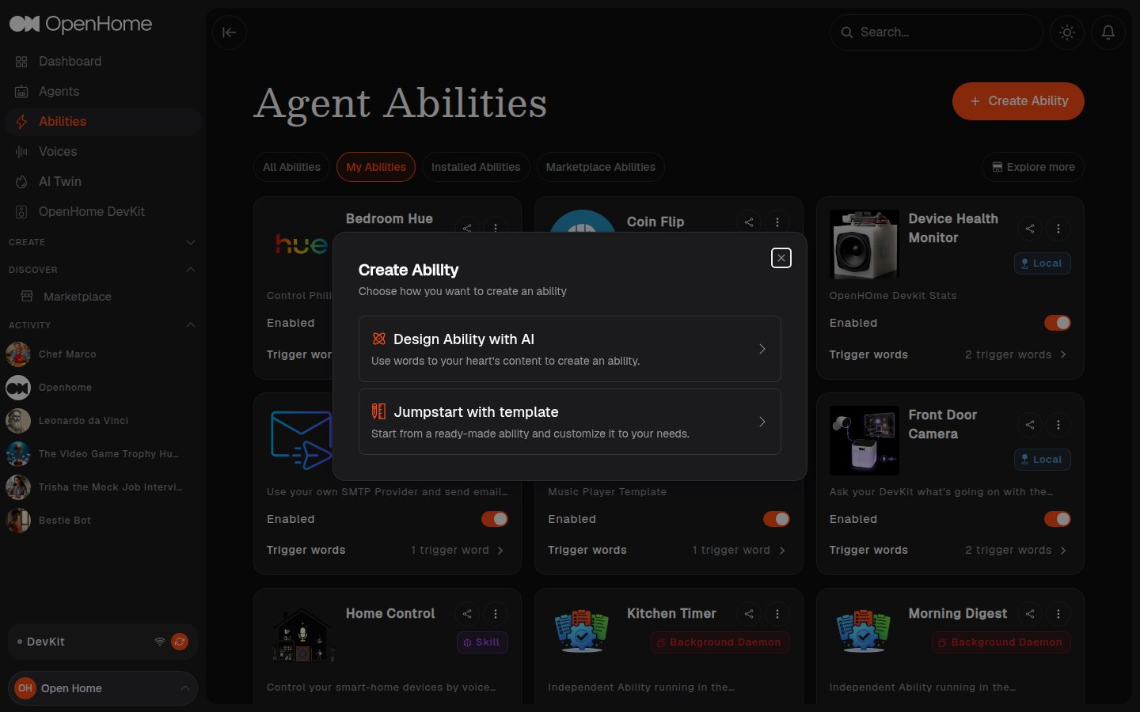Open AI Twin in sidebar
This screenshot has width=1140, height=712.
[103, 182]
